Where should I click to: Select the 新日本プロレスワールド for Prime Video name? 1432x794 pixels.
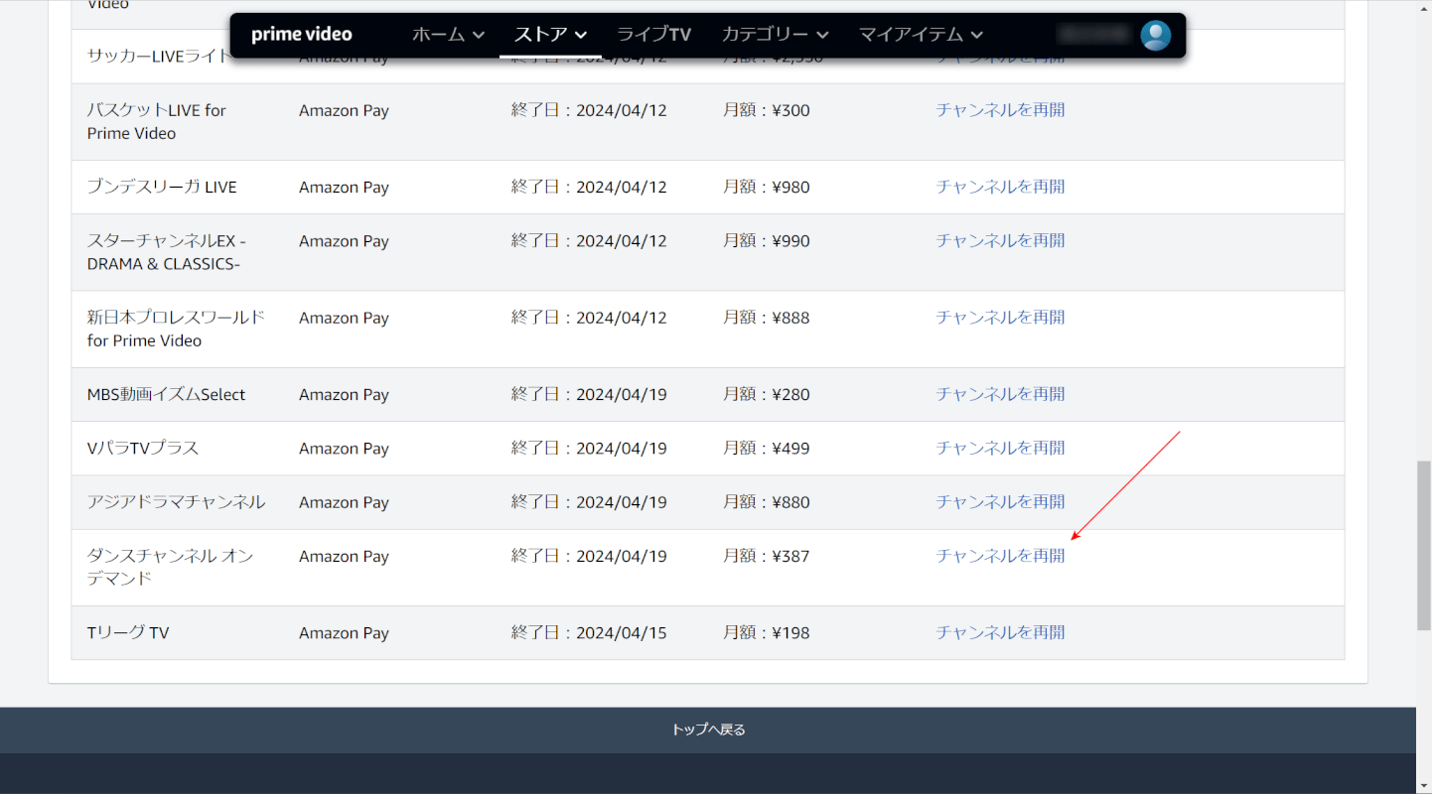pyautogui.click(x=176, y=329)
